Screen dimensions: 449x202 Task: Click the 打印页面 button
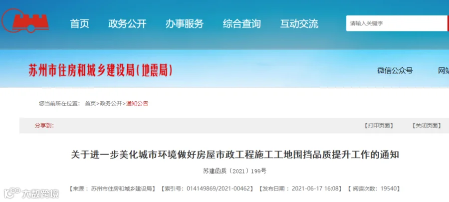(x=379, y=126)
